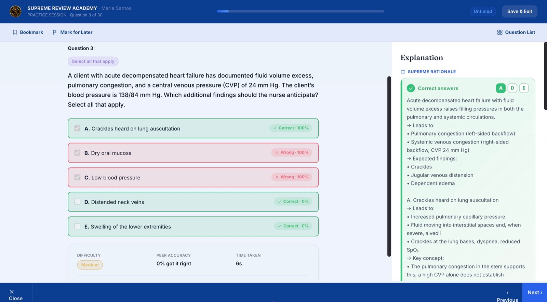The width and height of the screenshot is (547, 302).
Task: Check the E. Swelling of lower extremities checkbox
Action: [x=77, y=226]
